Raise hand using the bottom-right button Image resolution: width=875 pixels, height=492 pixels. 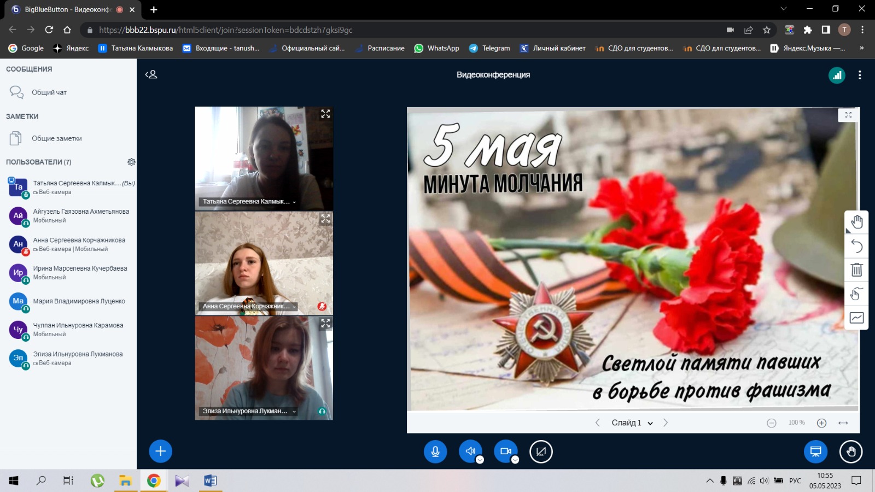click(x=851, y=452)
